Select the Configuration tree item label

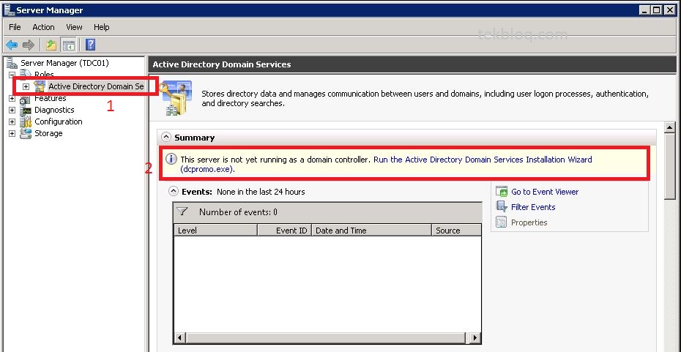[58, 122]
